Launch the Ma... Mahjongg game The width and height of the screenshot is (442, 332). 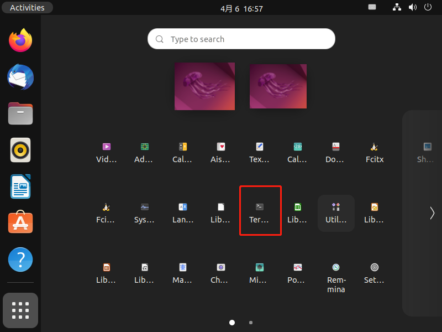coord(183,267)
